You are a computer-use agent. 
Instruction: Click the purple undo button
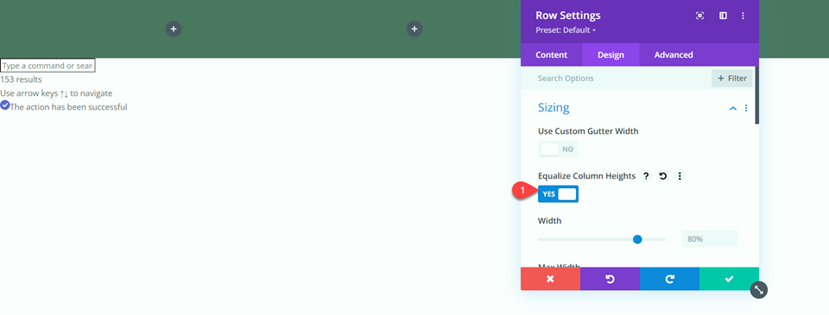(610, 279)
